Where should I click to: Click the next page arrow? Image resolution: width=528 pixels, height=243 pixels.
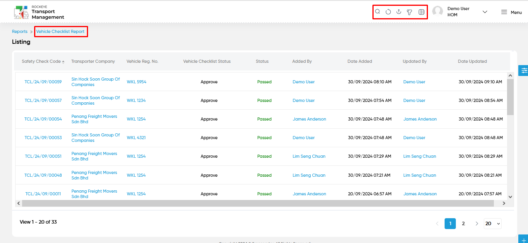point(477,223)
